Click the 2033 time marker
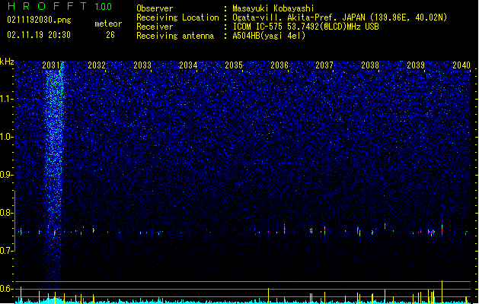The height and width of the screenshot is (304, 479). (142, 65)
